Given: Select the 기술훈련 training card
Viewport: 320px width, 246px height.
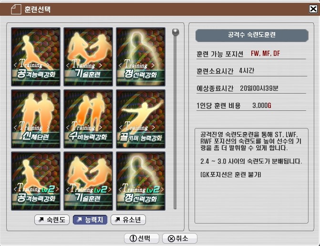Looking at the screenshot, I should [x=88, y=57].
